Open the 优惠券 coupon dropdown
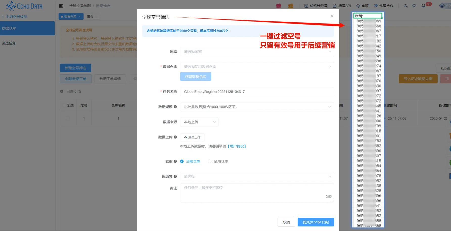The height and width of the screenshot is (231, 451). pyautogui.click(x=257, y=176)
